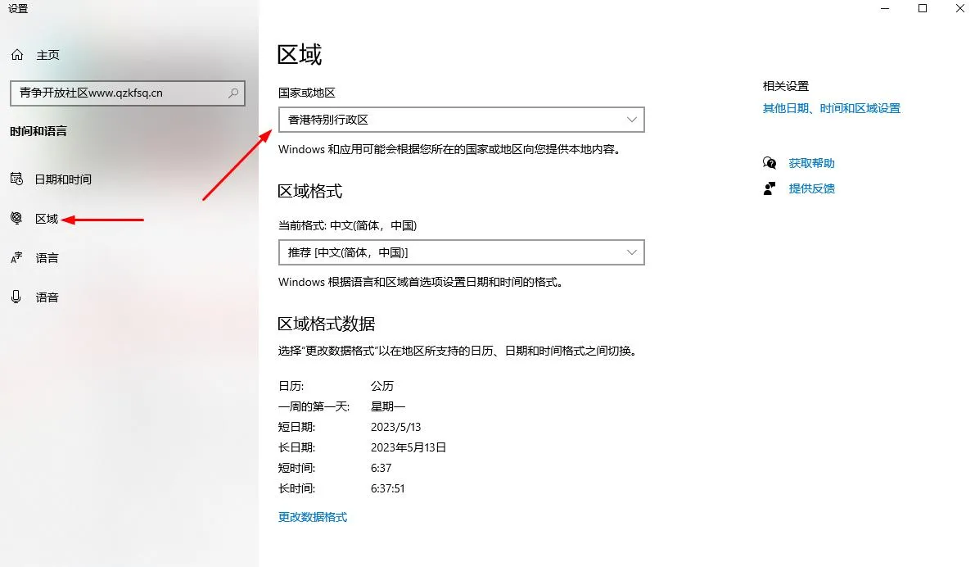Screen dimensions: 975x567
Task: Click the 长时间: label
Action: (x=296, y=488)
